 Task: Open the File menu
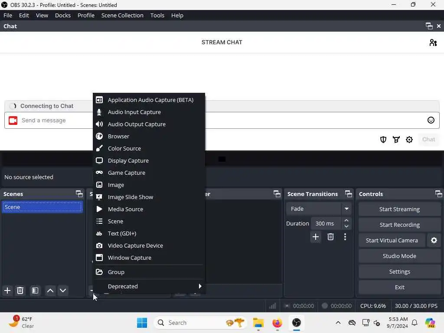(8, 15)
